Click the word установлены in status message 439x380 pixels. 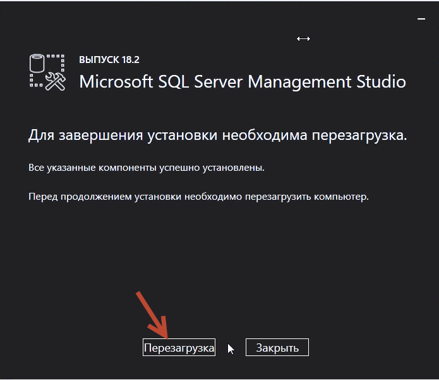tap(232, 168)
